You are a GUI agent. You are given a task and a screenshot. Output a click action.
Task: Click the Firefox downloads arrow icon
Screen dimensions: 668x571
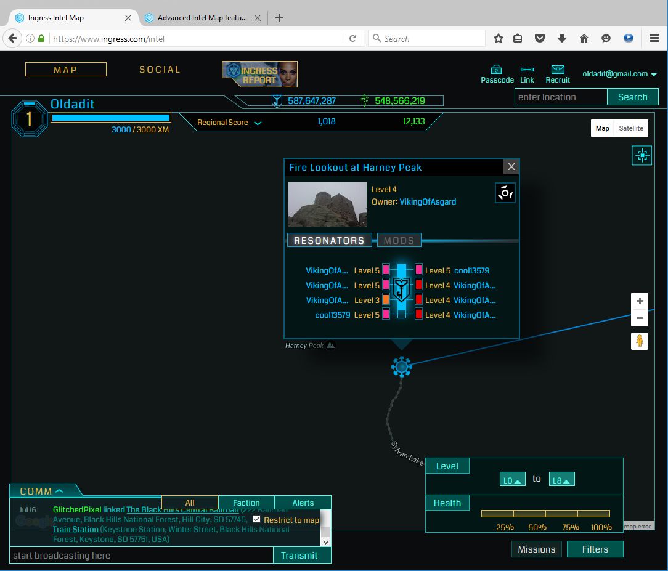coord(561,38)
